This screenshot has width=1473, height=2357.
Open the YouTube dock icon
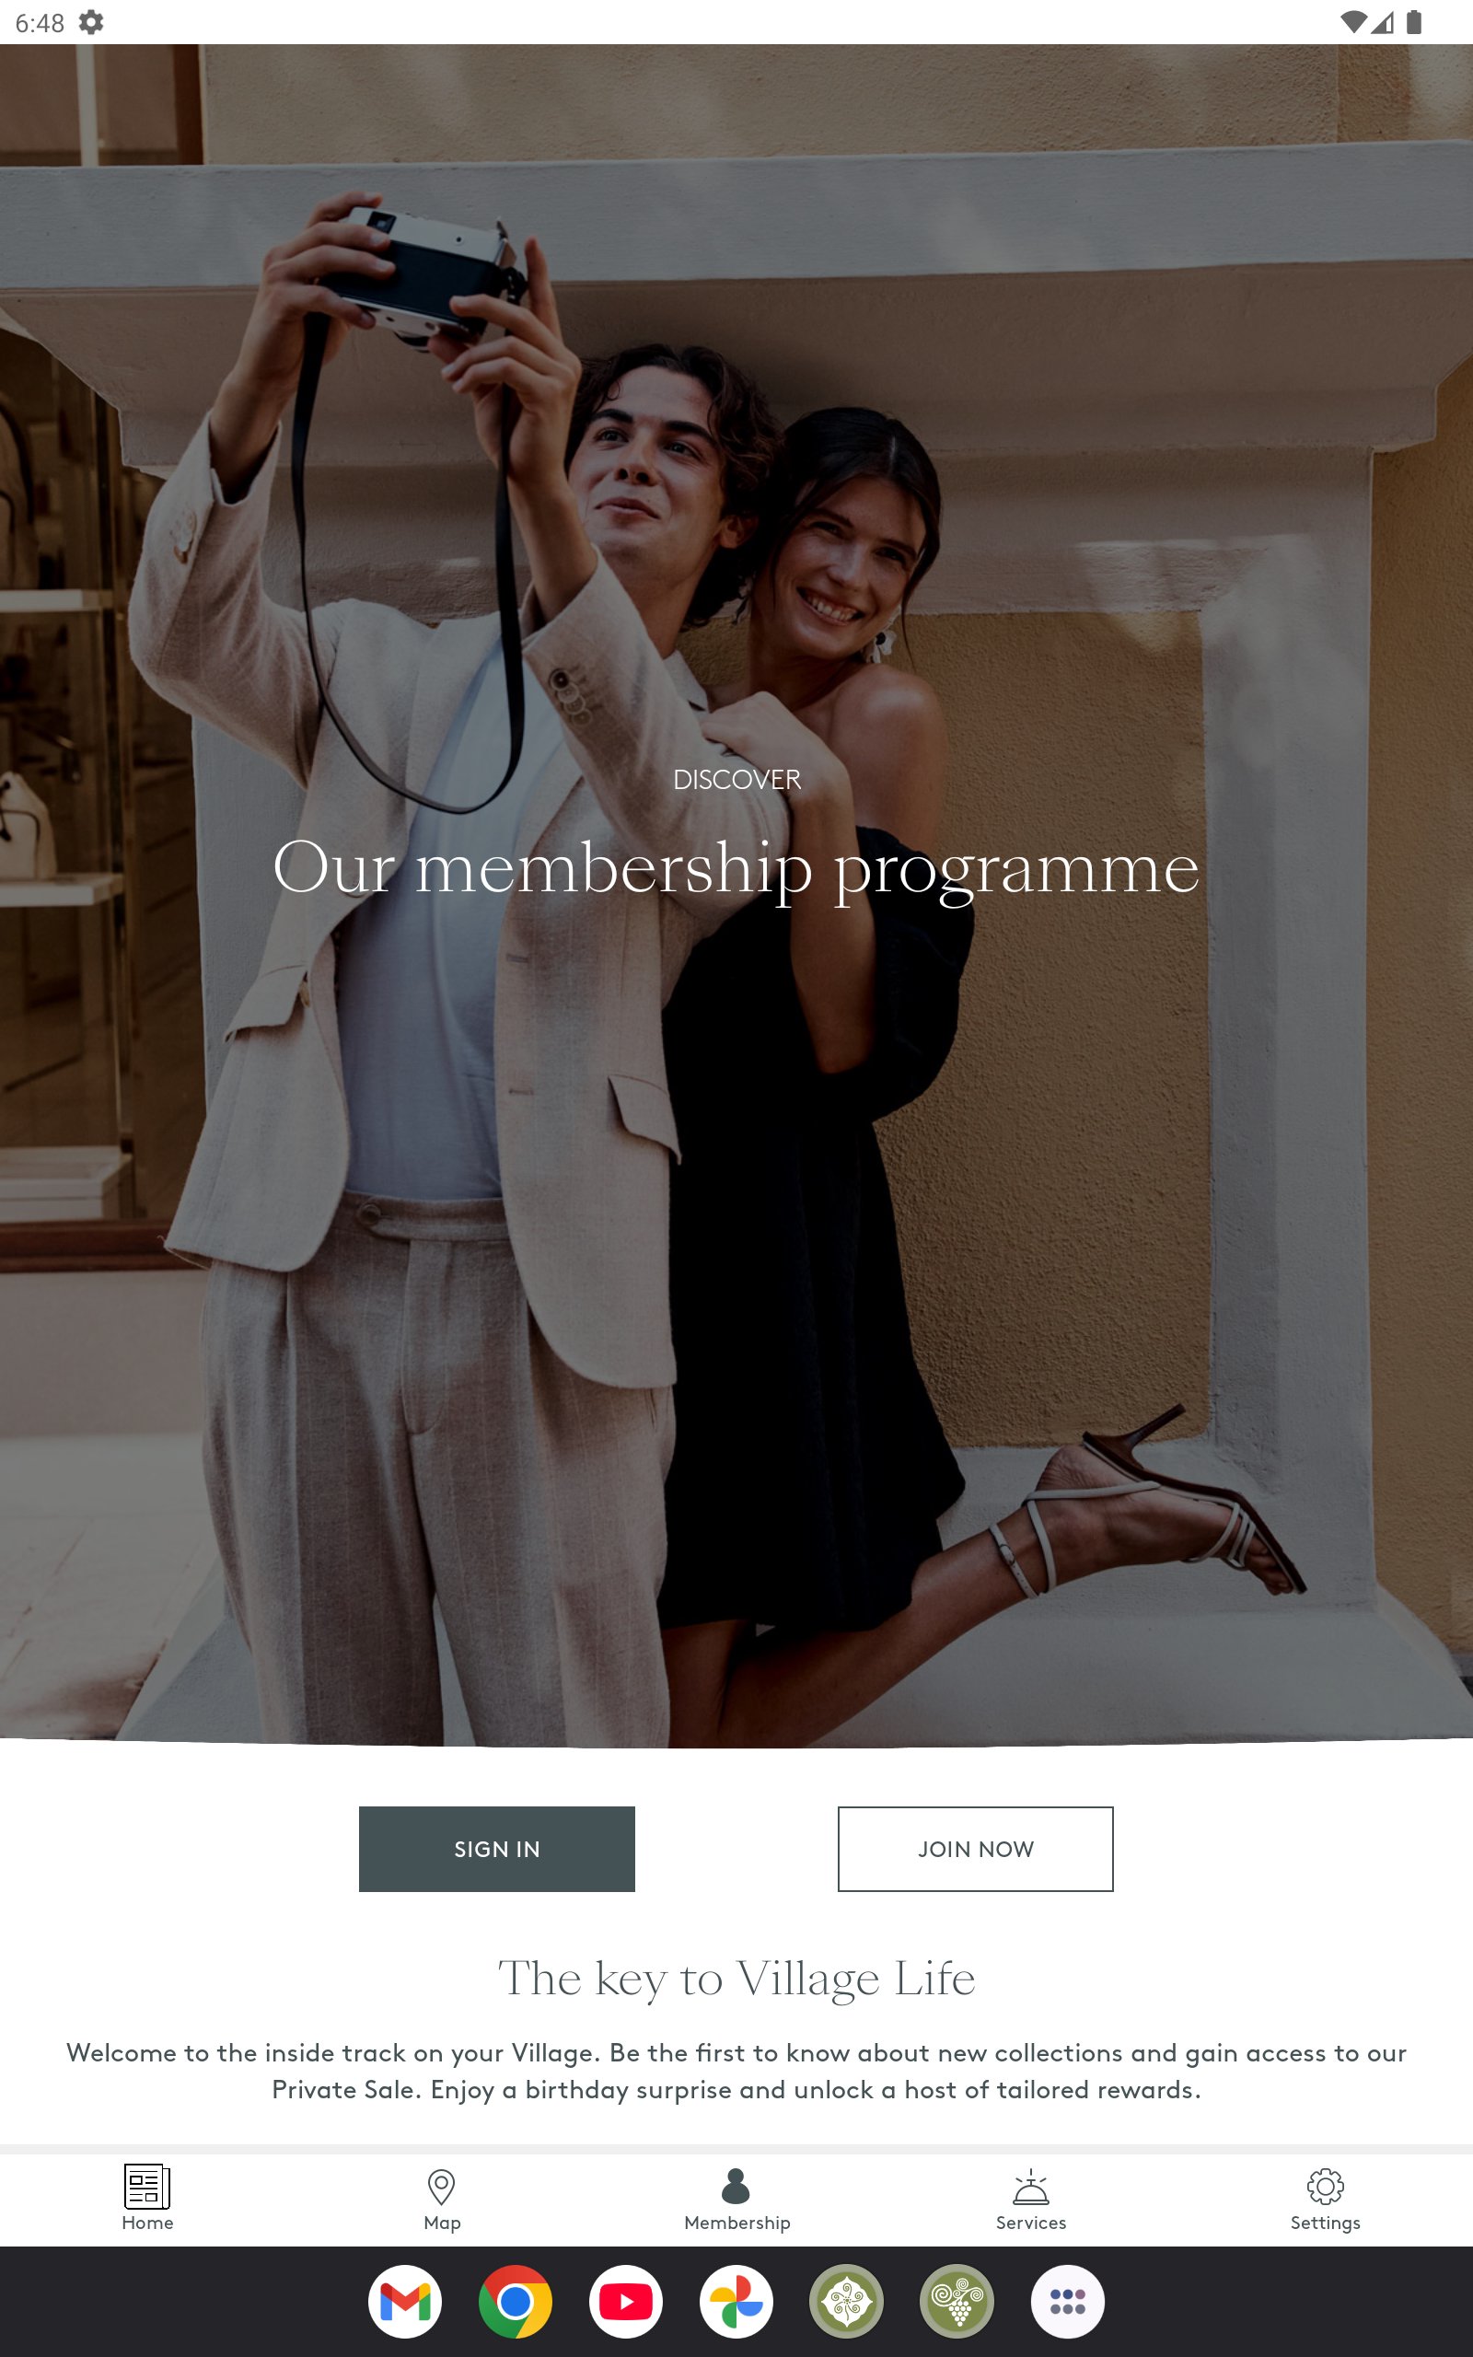pos(626,2302)
